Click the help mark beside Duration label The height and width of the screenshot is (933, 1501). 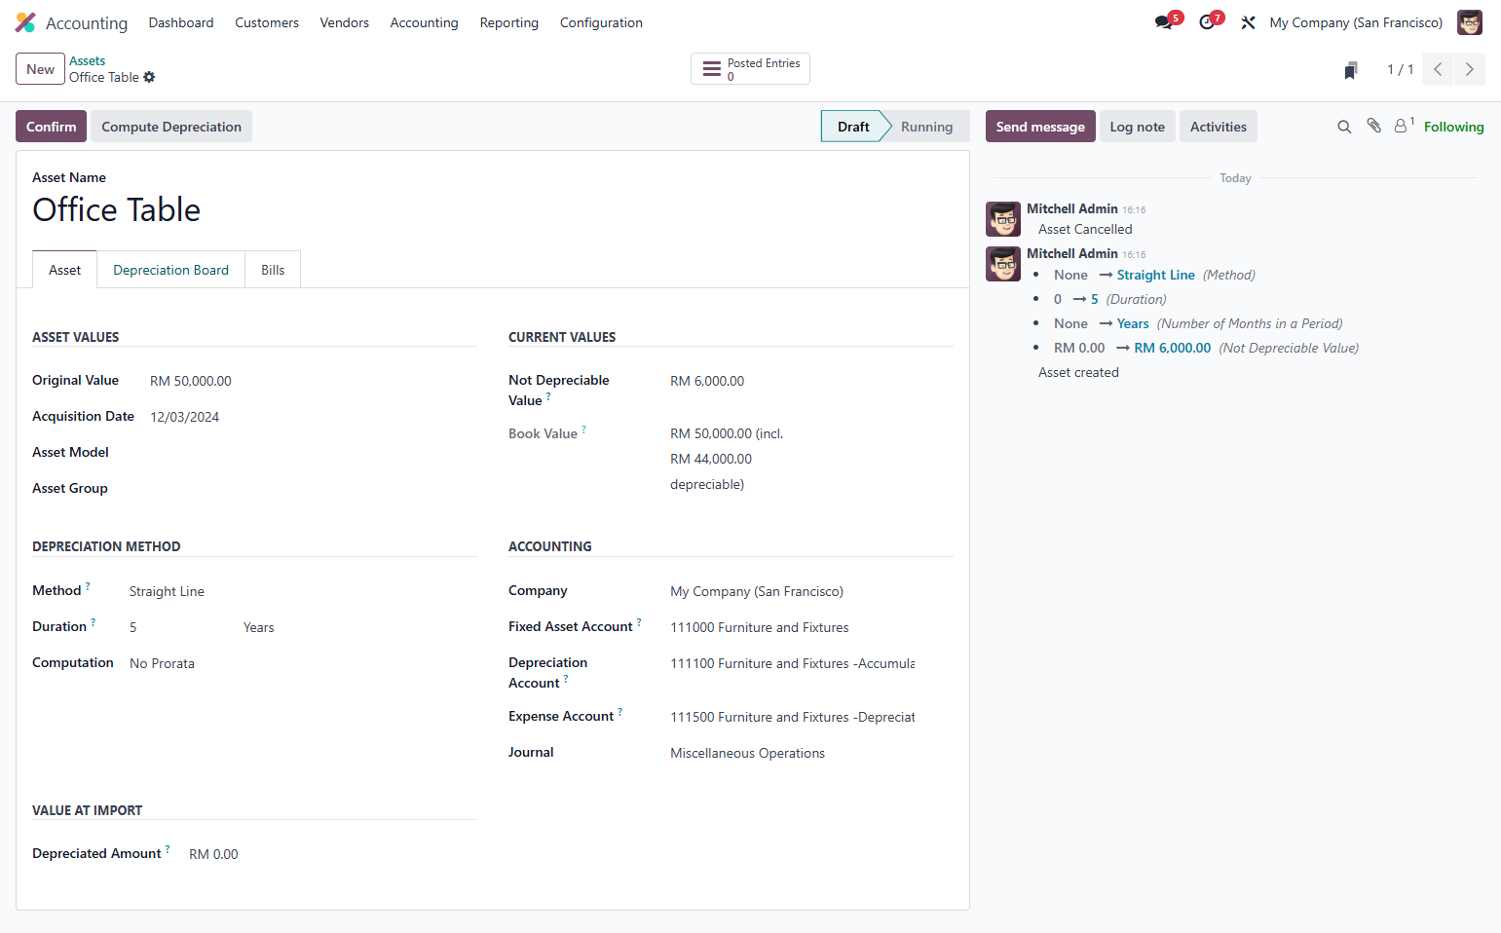(94, 622)
